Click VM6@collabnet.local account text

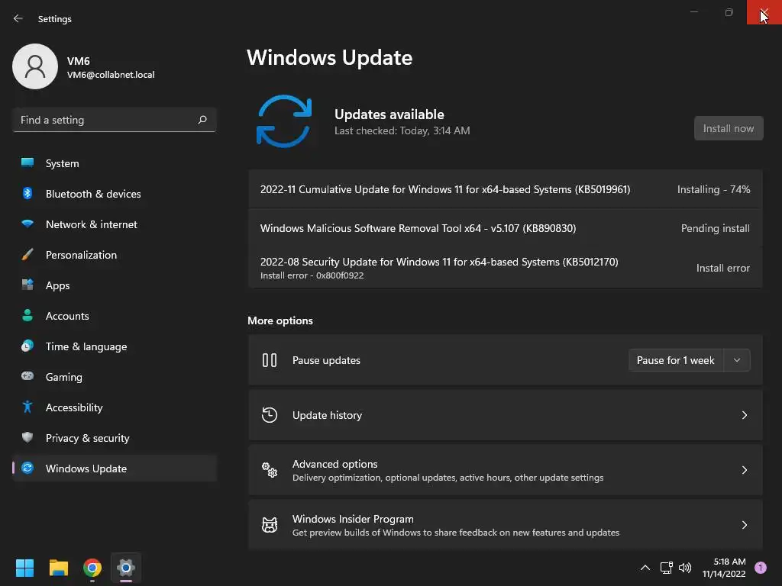(x=111, y=74)
